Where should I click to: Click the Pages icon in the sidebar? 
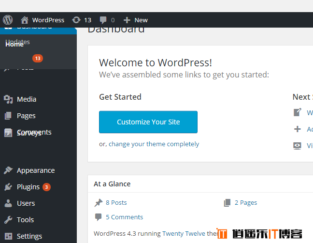tap(8, 116)
